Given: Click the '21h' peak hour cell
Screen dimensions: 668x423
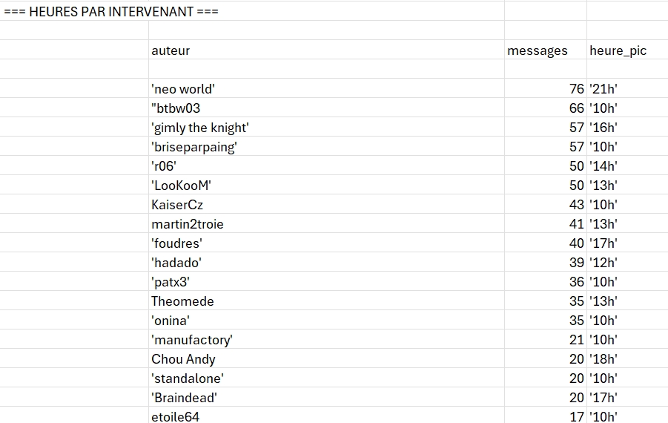Looking at the screenshot, I should tap(603, 89).
